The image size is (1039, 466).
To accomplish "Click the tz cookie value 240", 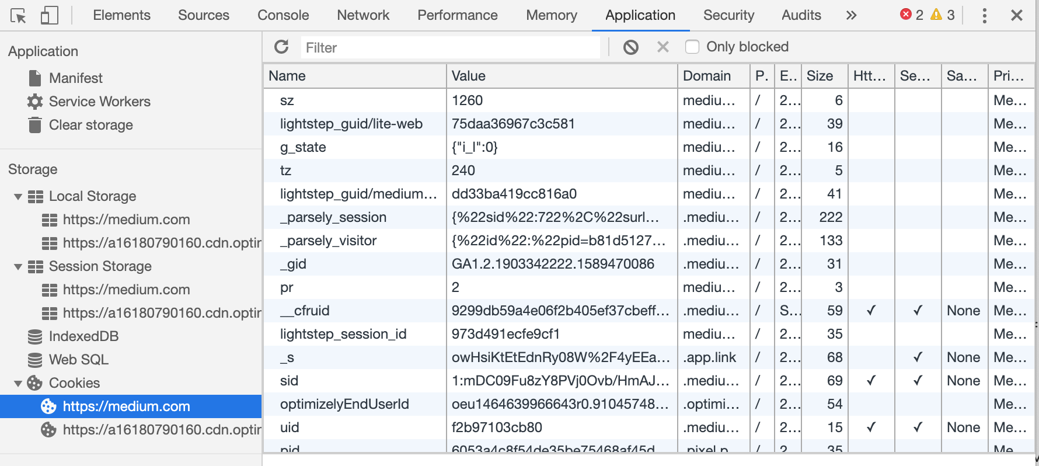I will coord(463,171).
